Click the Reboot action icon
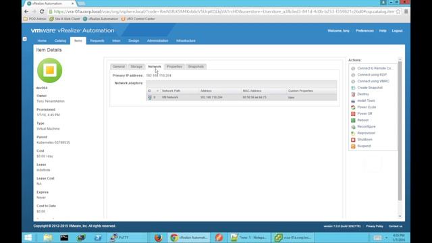Screen dimensions: 432x243 tap(353, 120)
